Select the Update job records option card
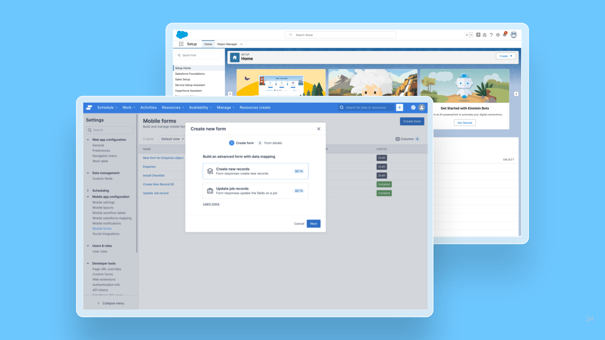605x340 pixels. coord(256,191)
